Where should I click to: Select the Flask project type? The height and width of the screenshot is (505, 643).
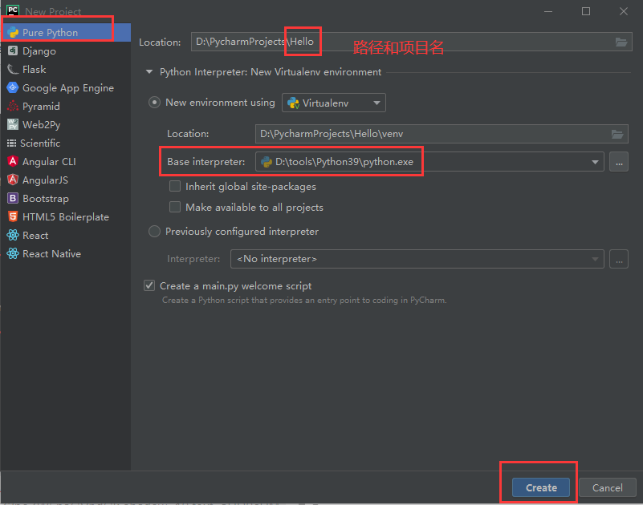point(66,69)
